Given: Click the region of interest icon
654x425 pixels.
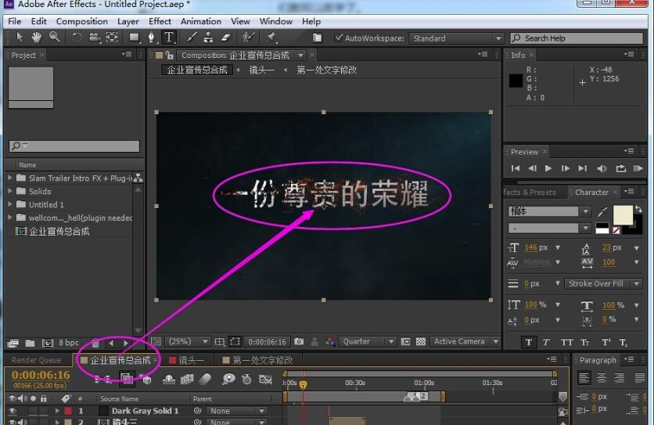Looking at the screenshot, I should 235,341.
